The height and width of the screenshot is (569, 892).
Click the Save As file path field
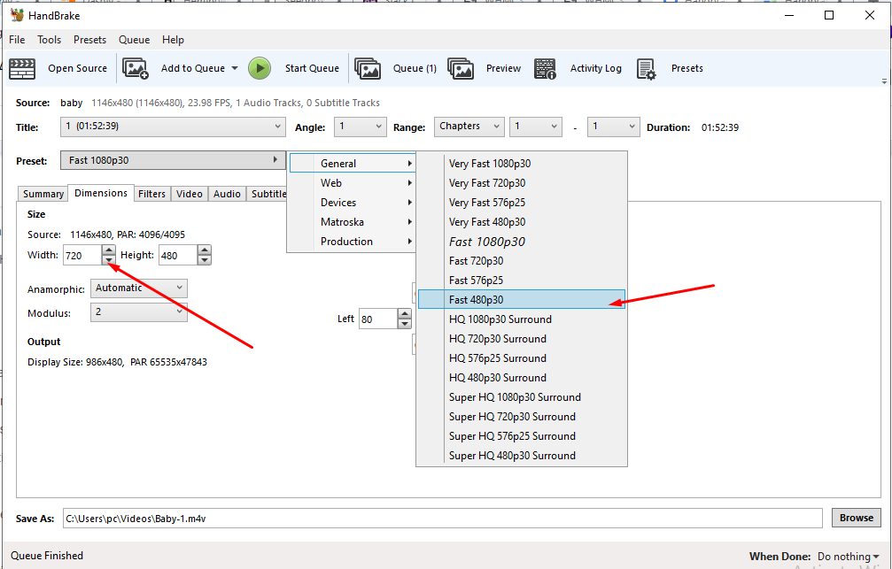[x=441, y=519]
